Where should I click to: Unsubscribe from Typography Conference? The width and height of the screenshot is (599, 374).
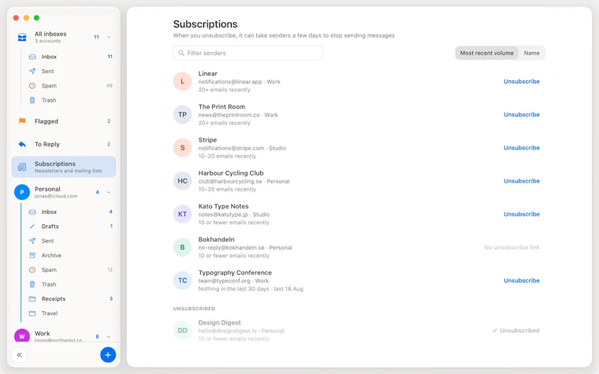[522, 280]
